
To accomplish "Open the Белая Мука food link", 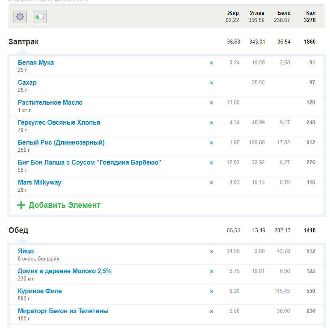I will tap(36, 62).
